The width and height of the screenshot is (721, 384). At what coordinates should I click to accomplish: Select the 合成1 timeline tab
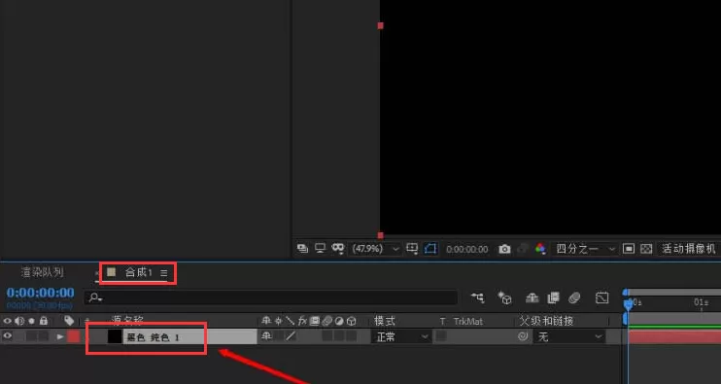point(138,272)
